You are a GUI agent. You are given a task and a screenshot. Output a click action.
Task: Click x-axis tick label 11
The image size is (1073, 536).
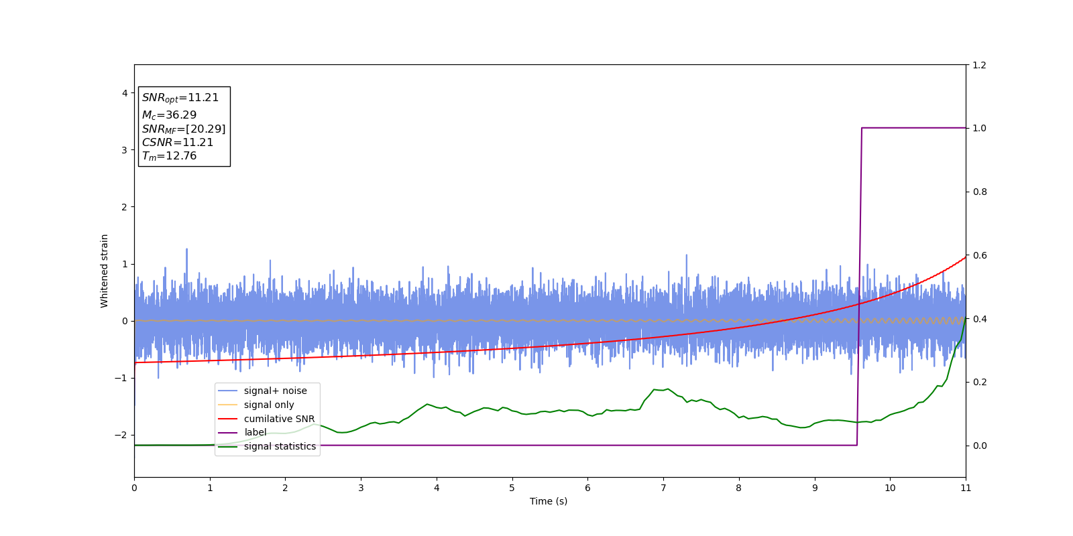tap(966, 488)
